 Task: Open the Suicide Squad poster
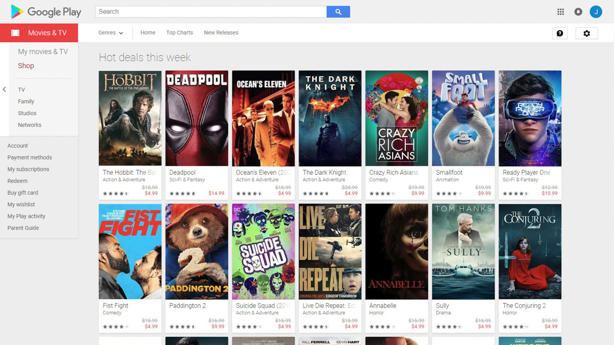click(263, 251)
